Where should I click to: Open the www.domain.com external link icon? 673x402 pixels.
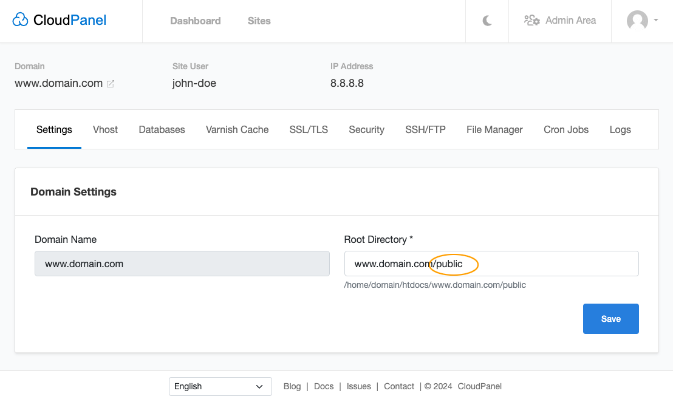click(110, 84)
